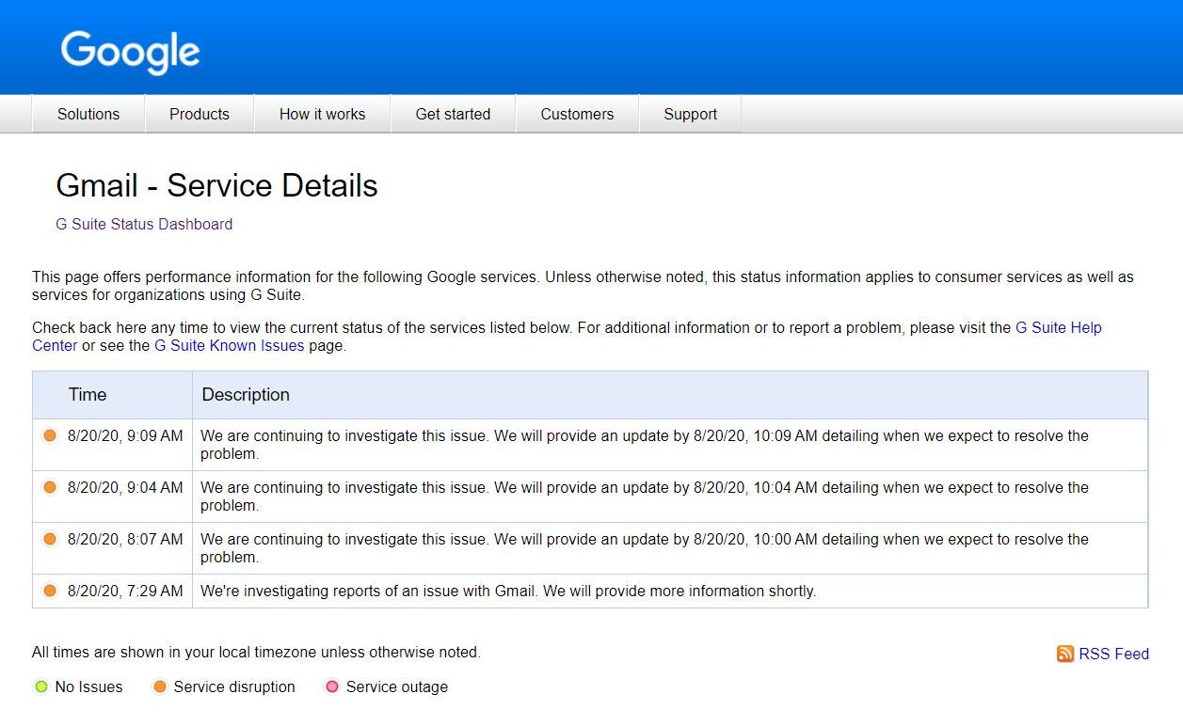Click the RSS Feed text link
Image resolution: width=1183 pixels, height=726 pixels.
(1112, 654)
